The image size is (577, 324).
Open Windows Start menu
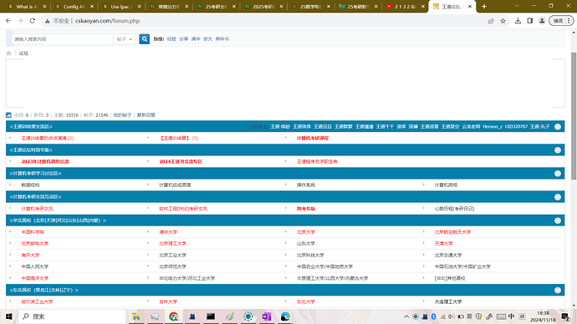[x=9, y=316]
